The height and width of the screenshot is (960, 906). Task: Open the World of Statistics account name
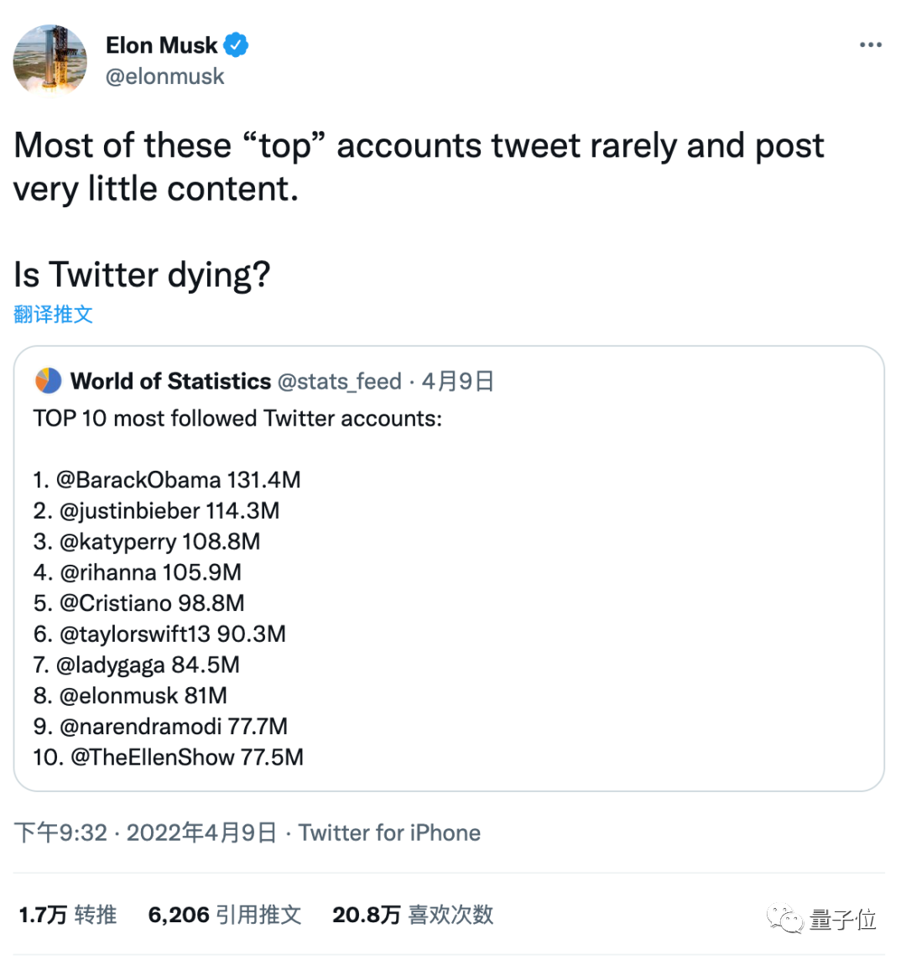pyautogui.click(x=171, y=381)
